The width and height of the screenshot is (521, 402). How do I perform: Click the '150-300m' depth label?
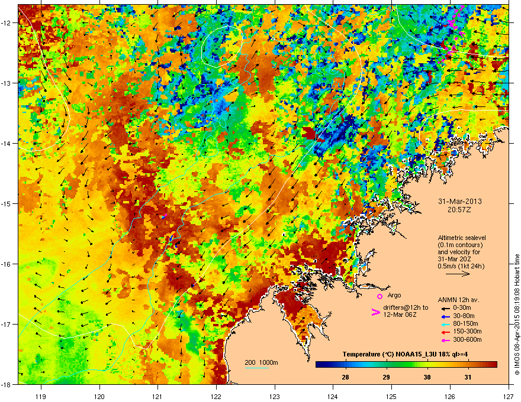pyautogui.click(x=467, y=332)
